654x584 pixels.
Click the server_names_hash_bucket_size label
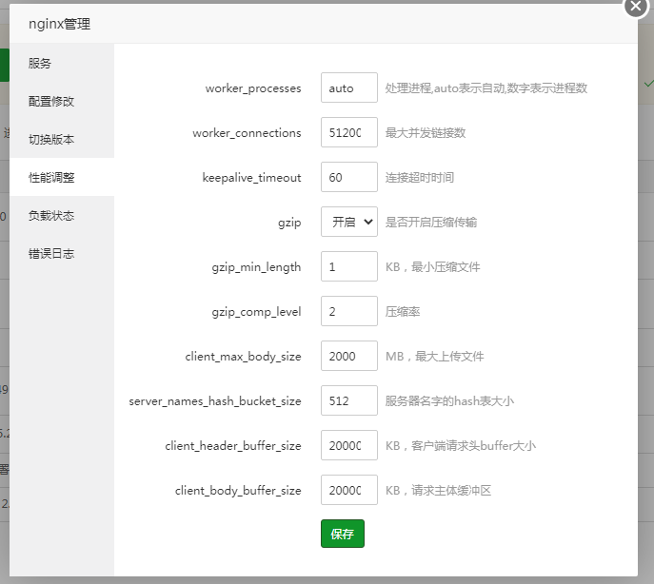[x=215, y=401]
